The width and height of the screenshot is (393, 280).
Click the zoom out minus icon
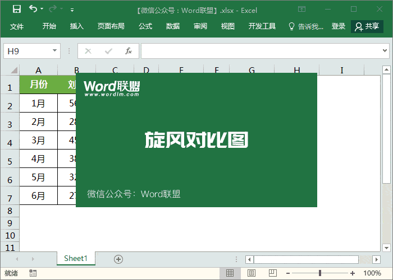click(x=287, y=273)
